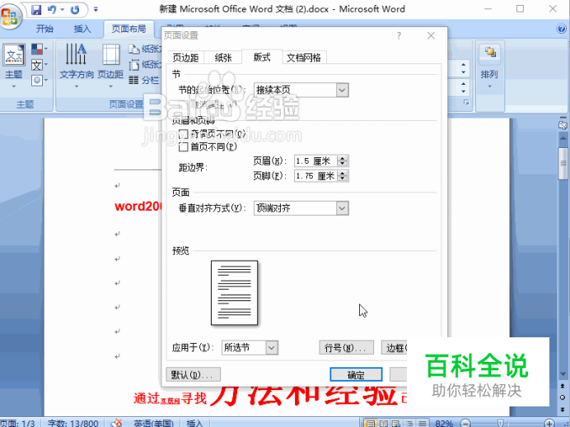
Task: Switch to Print Layout view
Action: (x=370, y=423)
